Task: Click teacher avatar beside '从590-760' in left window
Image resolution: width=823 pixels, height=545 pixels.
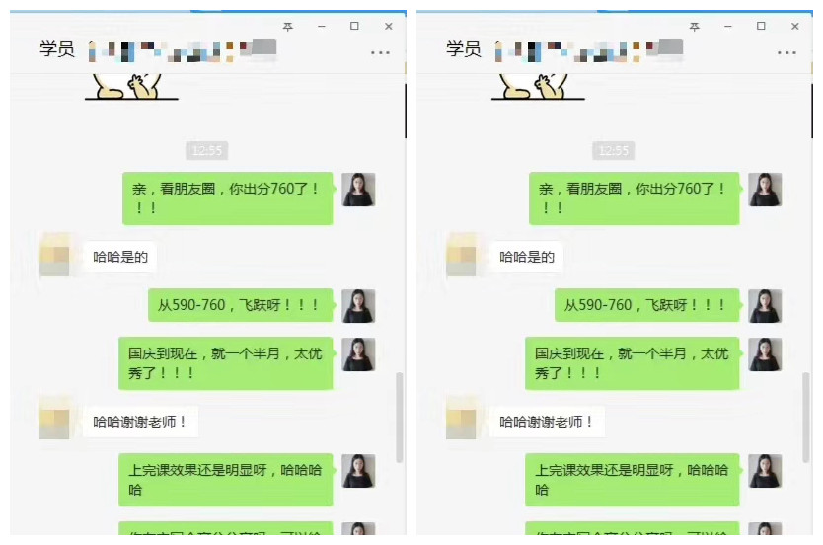Action: (358, 306)
